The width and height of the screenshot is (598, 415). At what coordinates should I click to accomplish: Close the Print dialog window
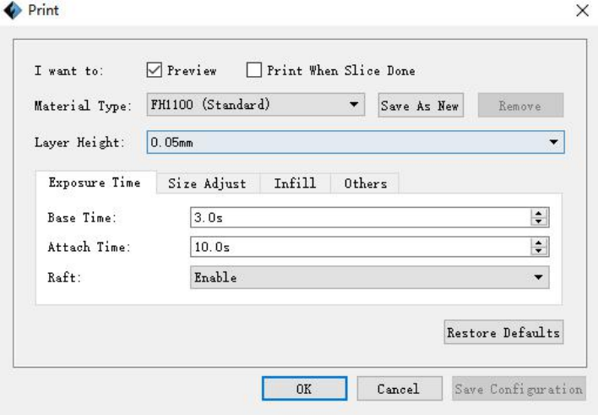point(582,11)
